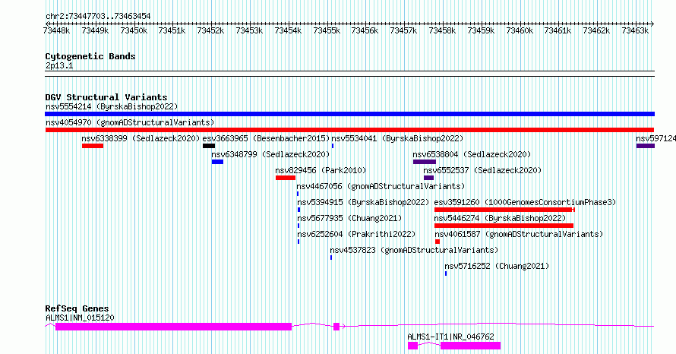Open nsv6348799 (Sedlazeck2020) variant label
The width and height of the screenshot is (676, 354).
[x=270, y=154]
